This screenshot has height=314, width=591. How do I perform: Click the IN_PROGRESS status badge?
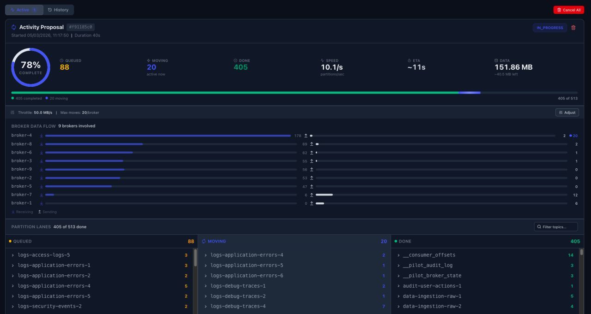[549, 28]
